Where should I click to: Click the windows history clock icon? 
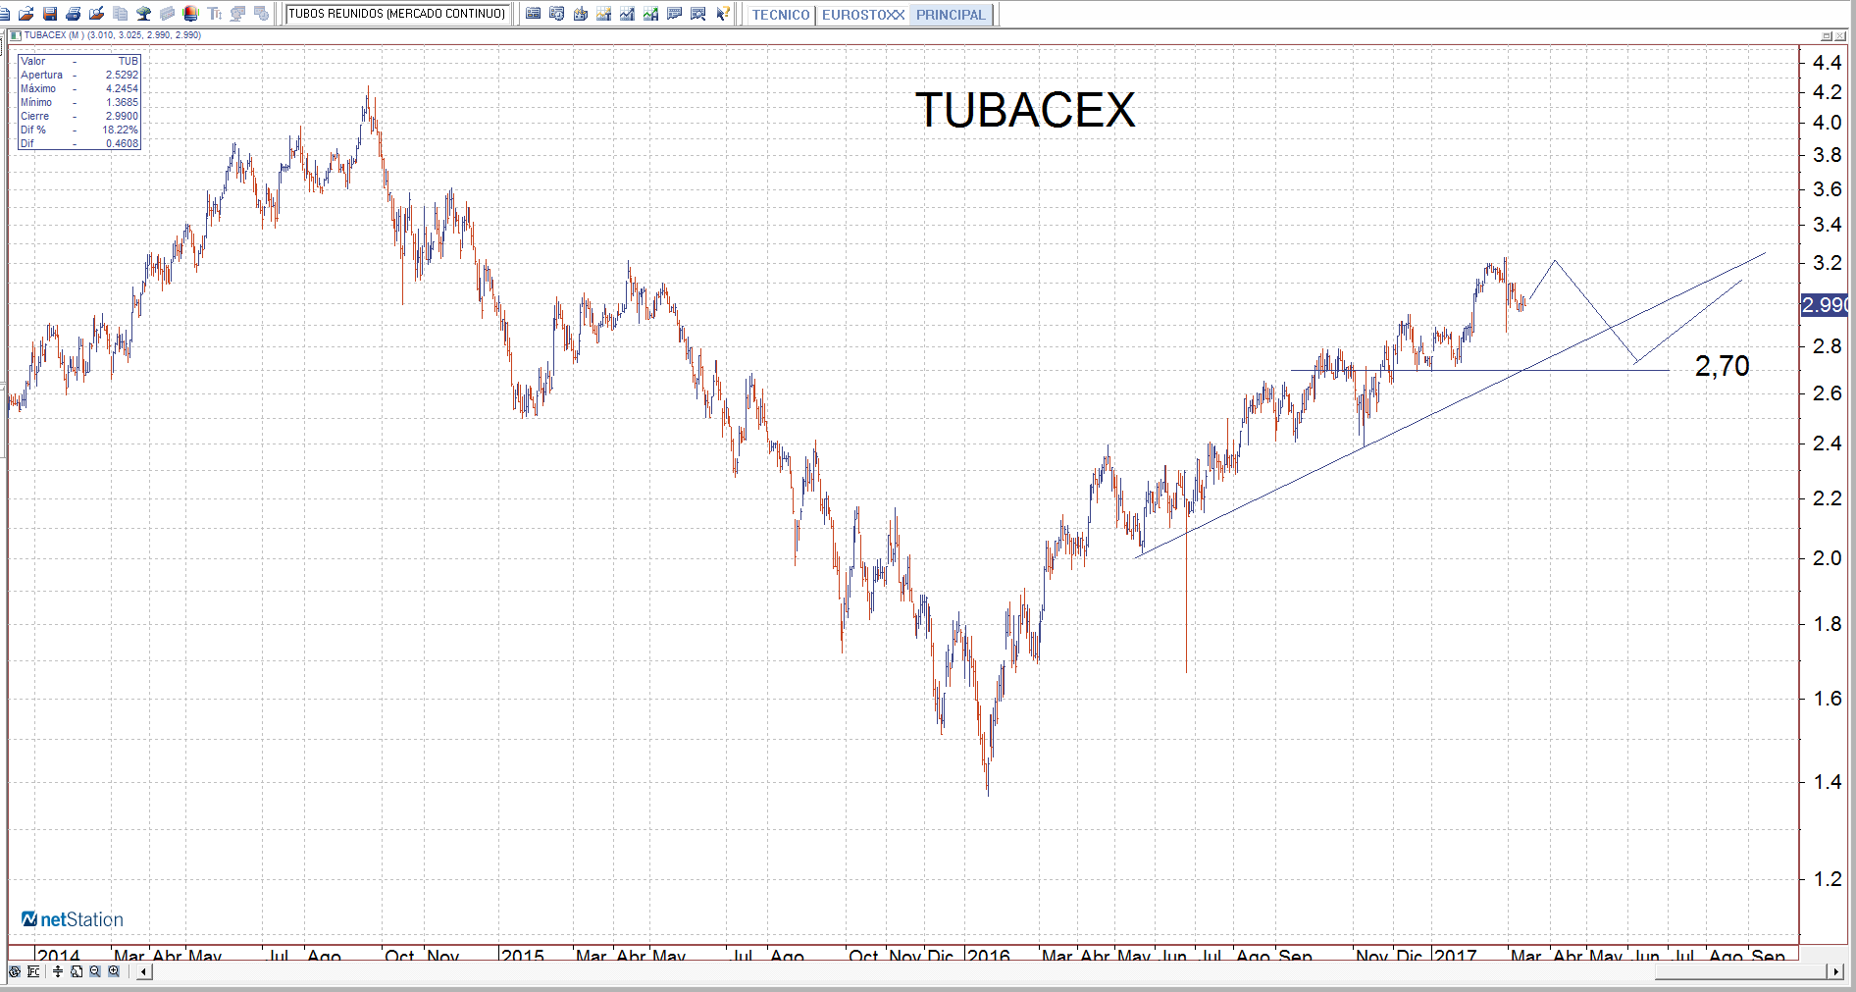pos(557,14)
